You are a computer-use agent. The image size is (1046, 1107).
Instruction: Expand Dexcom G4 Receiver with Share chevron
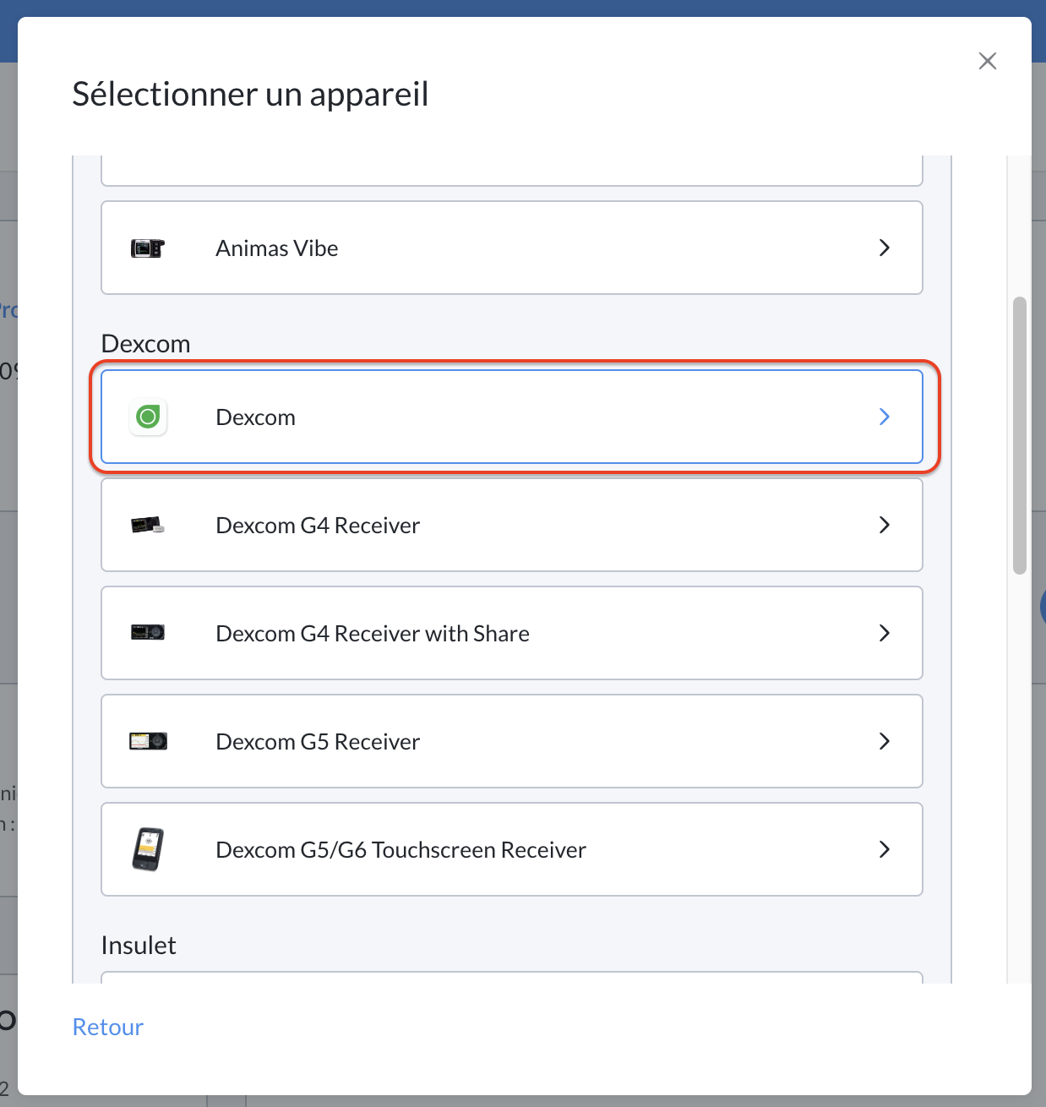click(885, 633)
